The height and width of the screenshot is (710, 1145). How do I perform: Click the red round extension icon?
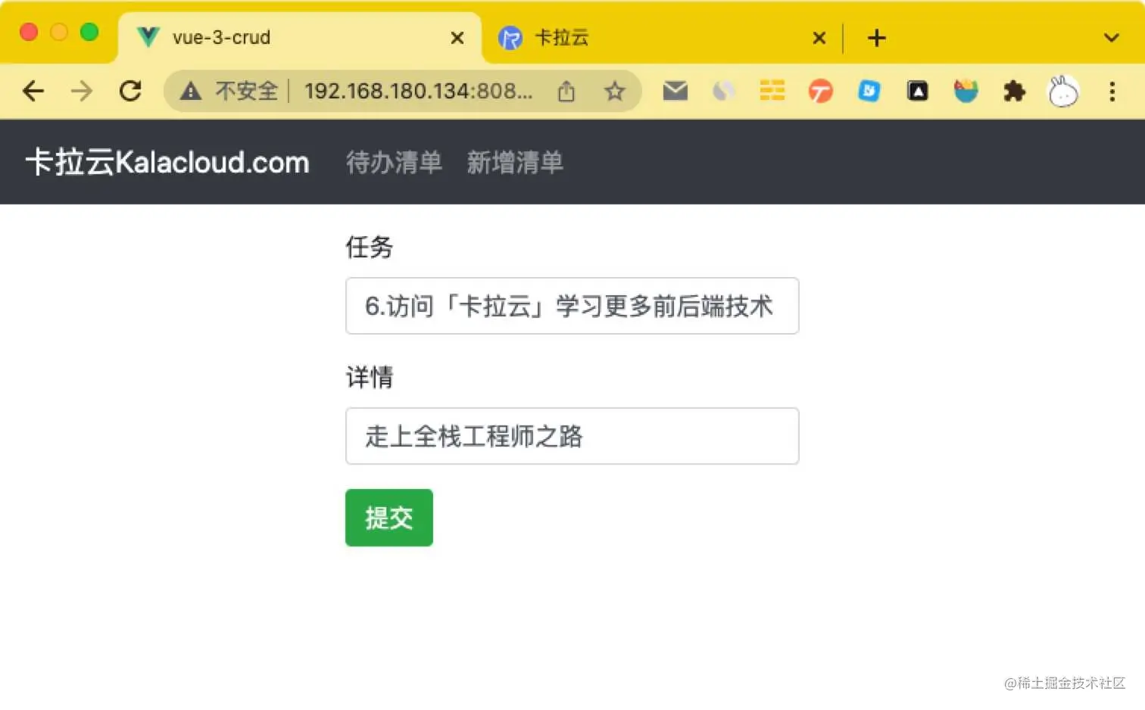point(821,92)
